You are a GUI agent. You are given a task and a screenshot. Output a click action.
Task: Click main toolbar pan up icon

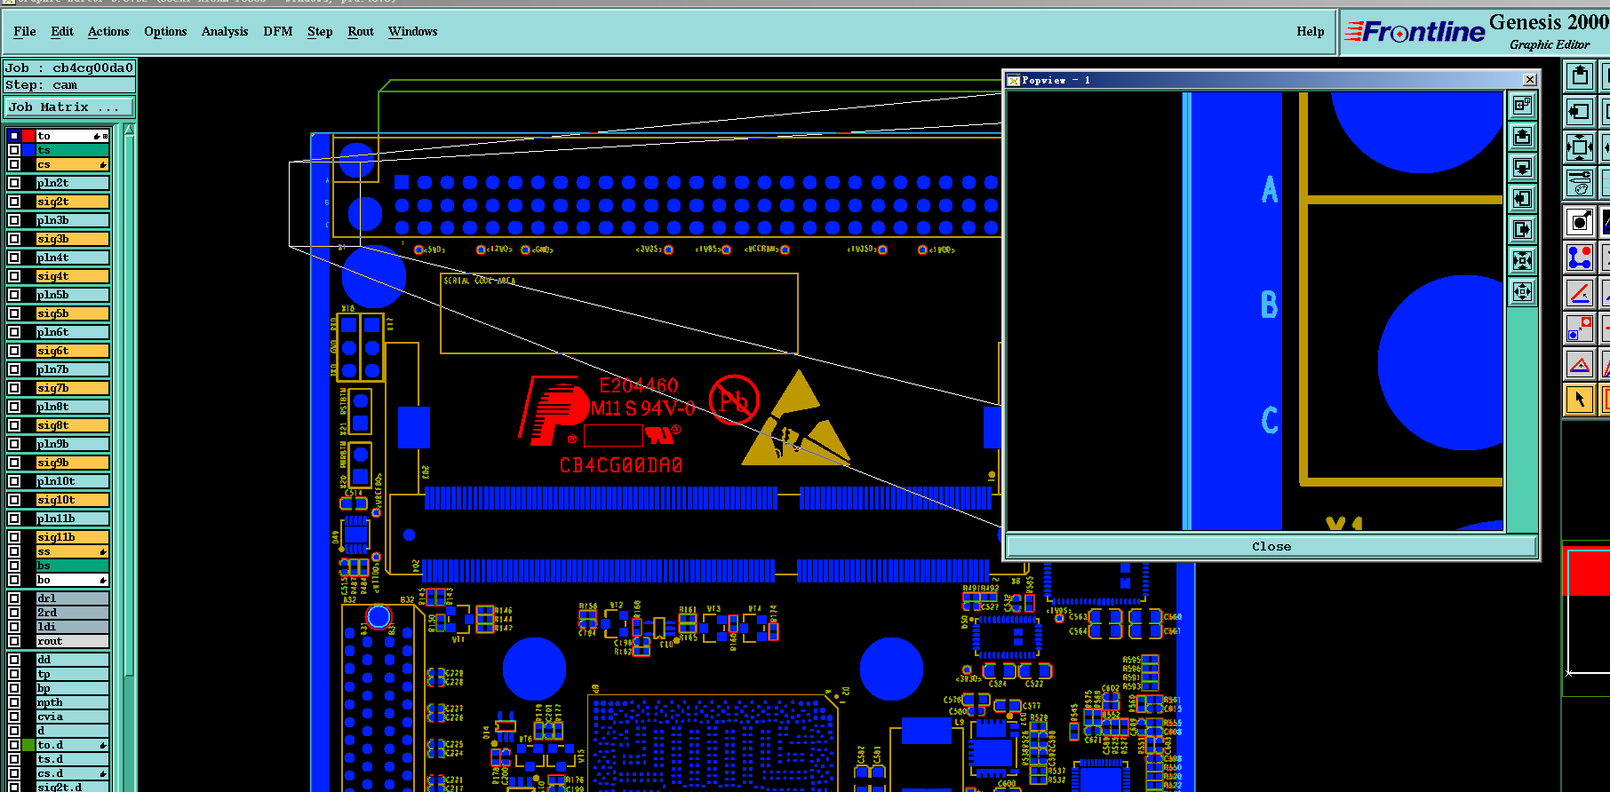1579,76
